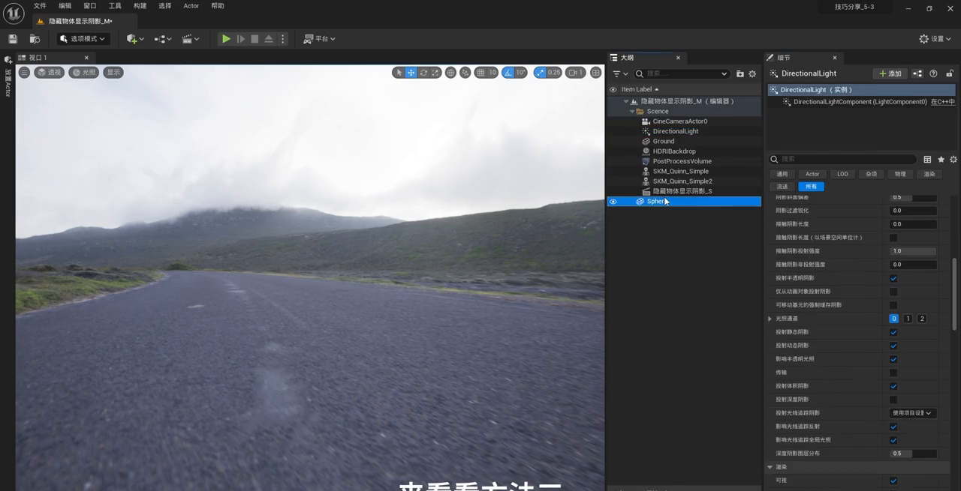This screenshot has height=491, width=961.
Task: Choose the select-object cursor tool in viewport
Action: (399, 73)
